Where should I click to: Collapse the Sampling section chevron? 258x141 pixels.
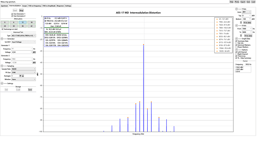click(x=2, y=66)
